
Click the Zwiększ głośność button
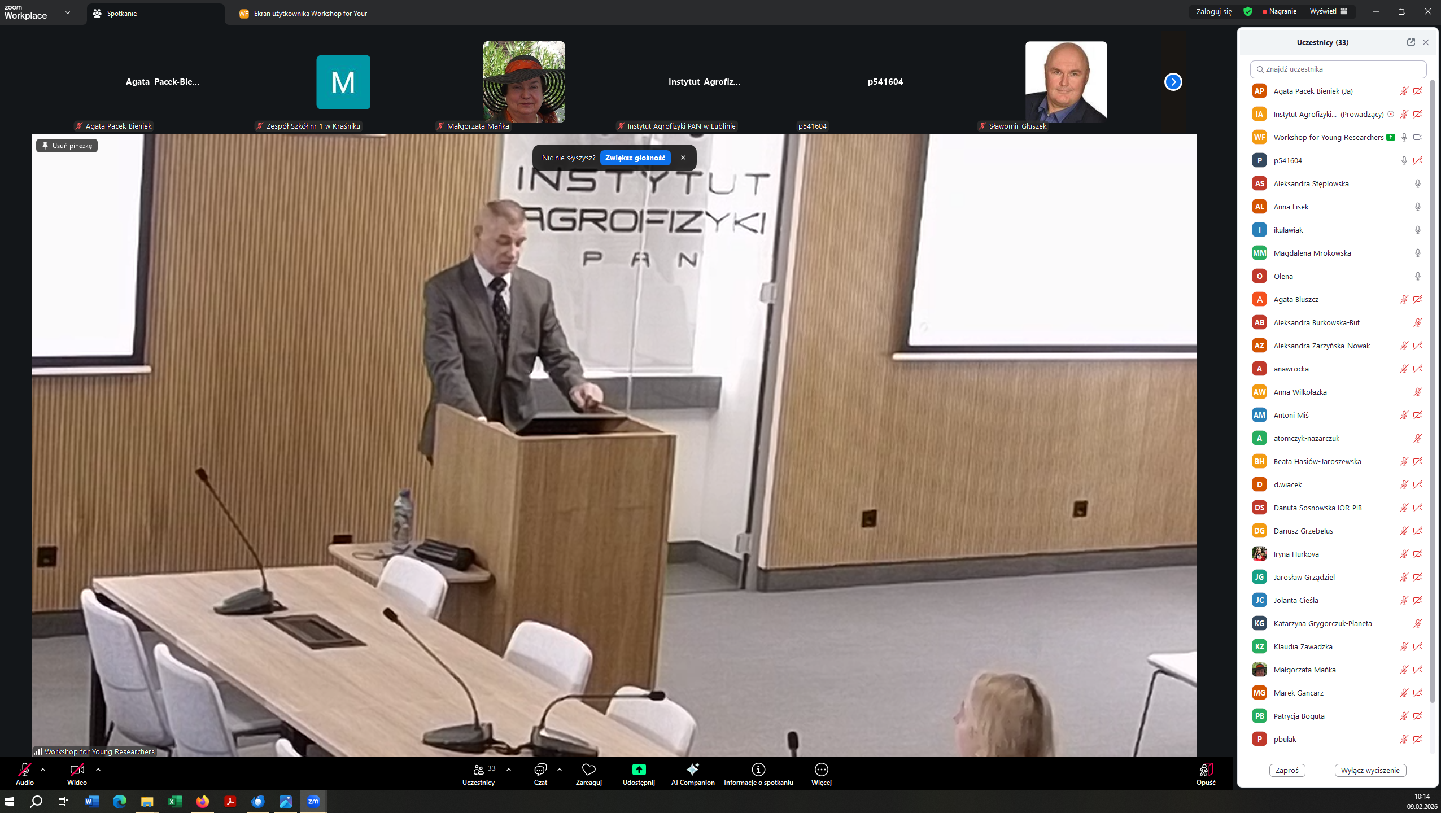pyautogui.click(x=635, y=158)
